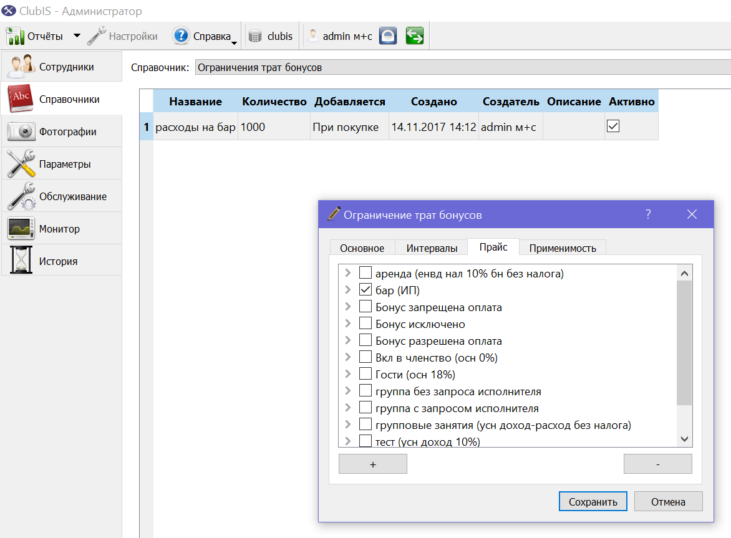Open История hourglass icon
This screenshot has width=731, height=538.
(21, 260)
